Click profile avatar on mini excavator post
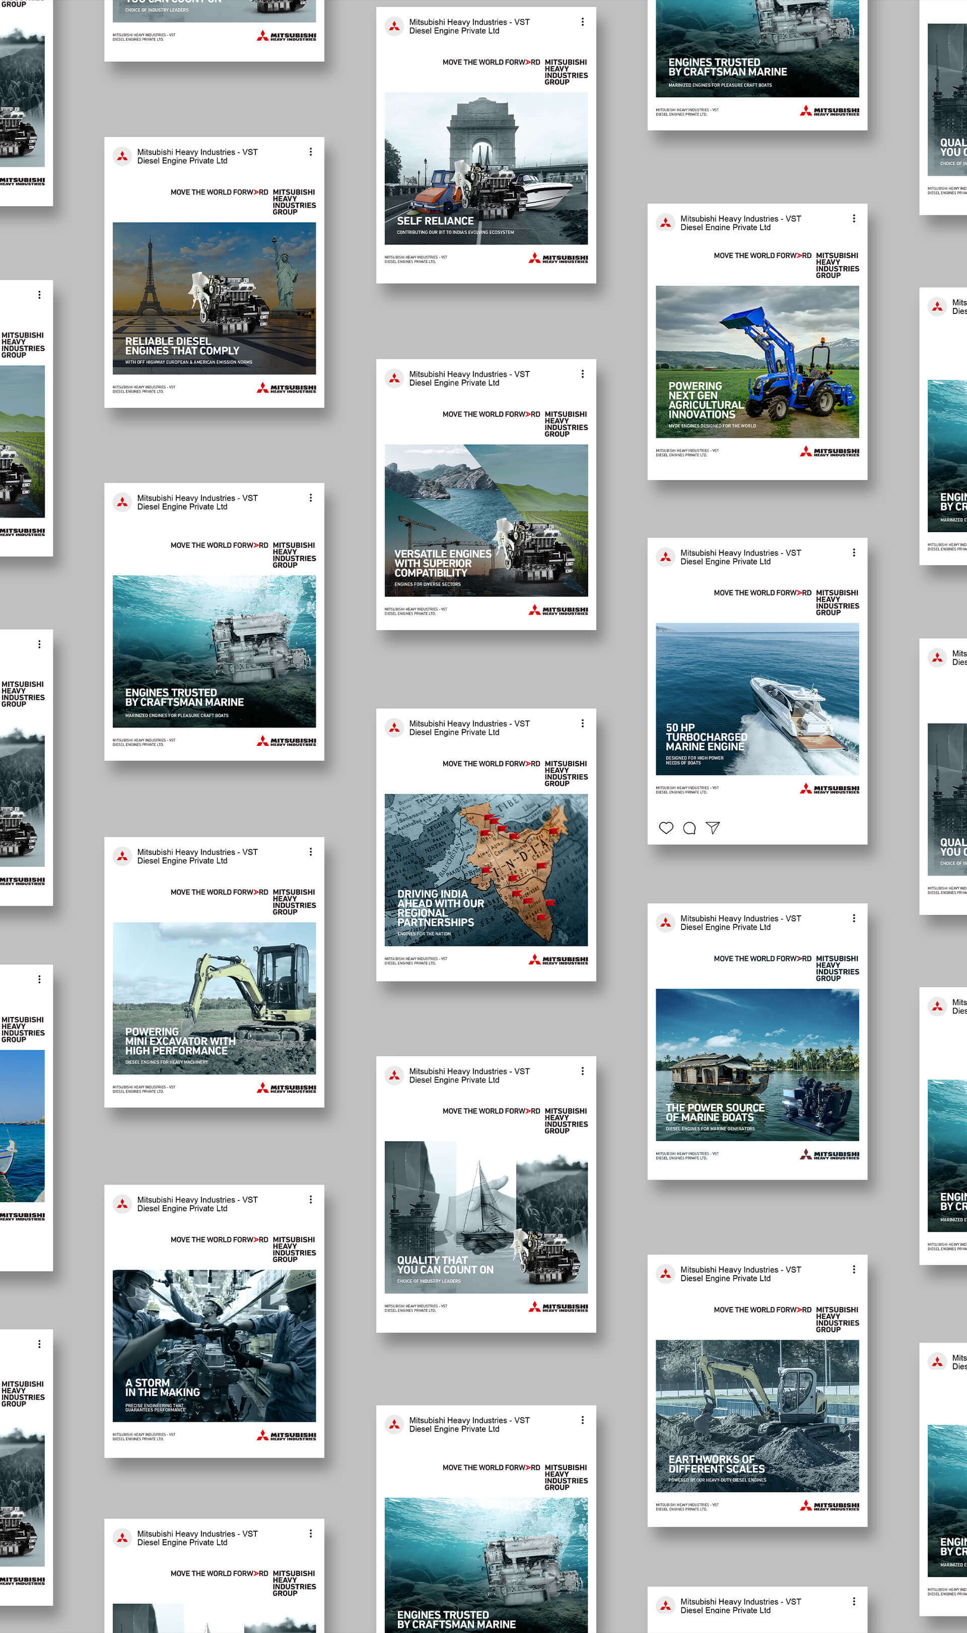This screenshot has width=967, height=1633. coord(122,856)
